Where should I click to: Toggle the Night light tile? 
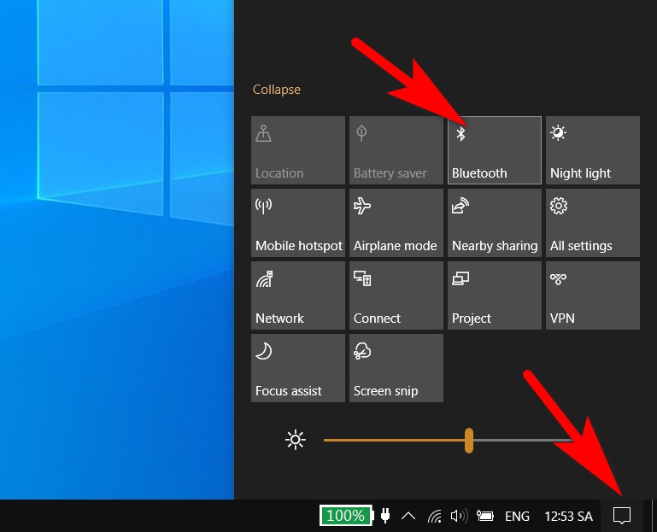coord(592,150)
